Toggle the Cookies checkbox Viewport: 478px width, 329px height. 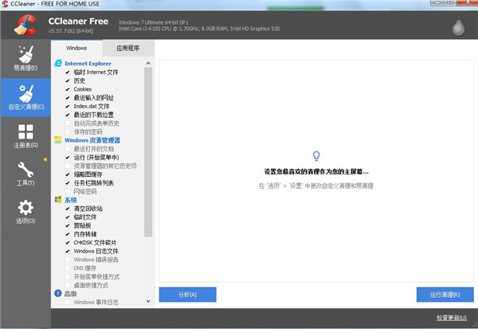click(x=68, y=89)
